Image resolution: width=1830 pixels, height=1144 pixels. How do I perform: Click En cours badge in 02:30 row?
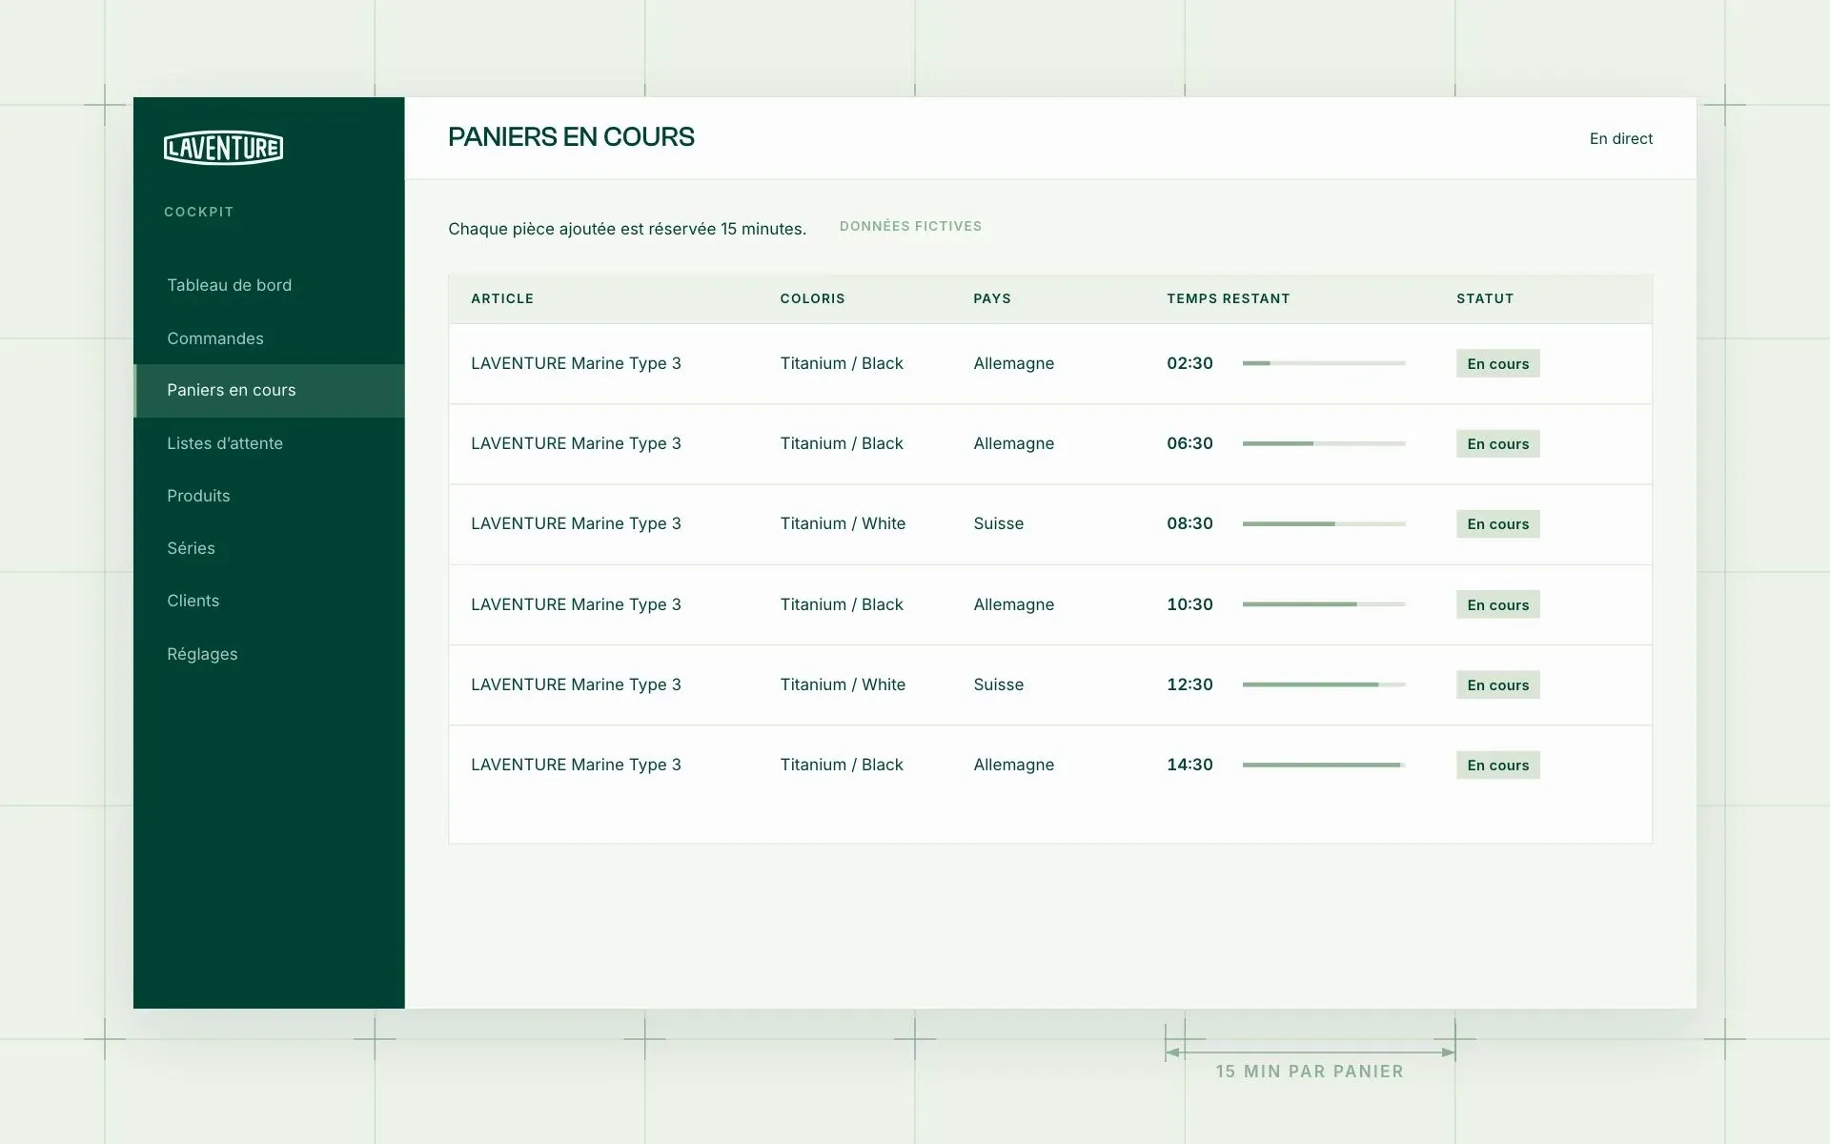click(x=1498, y=363)
